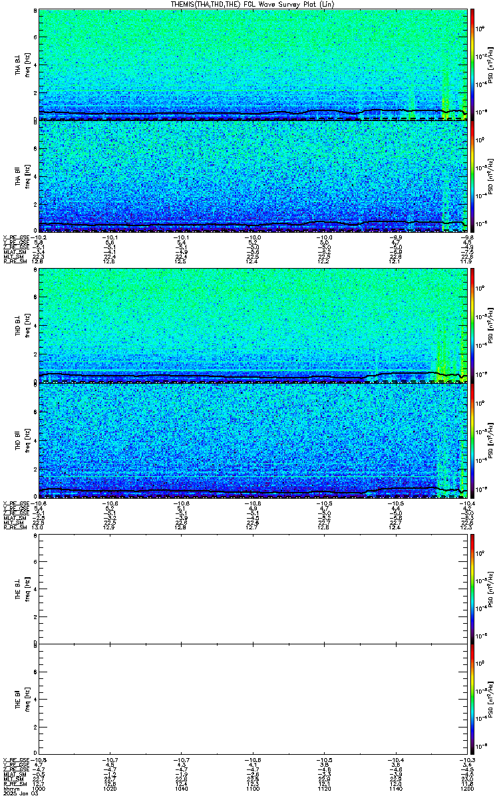Click the 1040 time tick label
Screen dimensions: 499x798
point(182,789)
